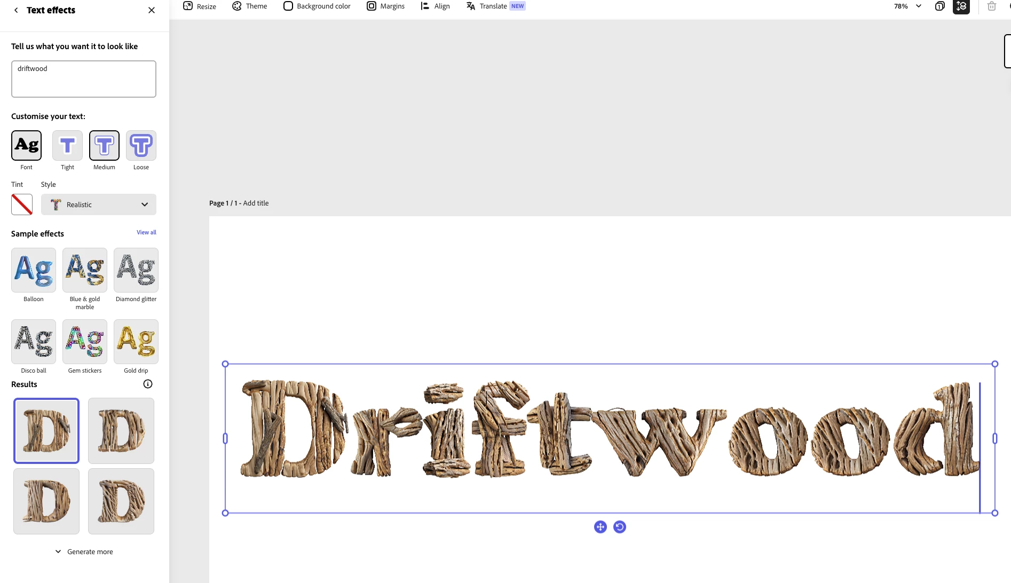Click the duplicate page icon in the toolbar
1011x583 pixels.
[x=940, y=6]
